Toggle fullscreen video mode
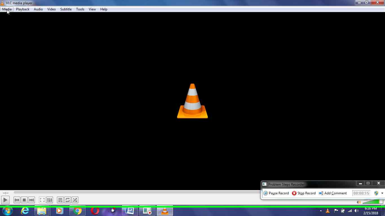 click(42, 200)
